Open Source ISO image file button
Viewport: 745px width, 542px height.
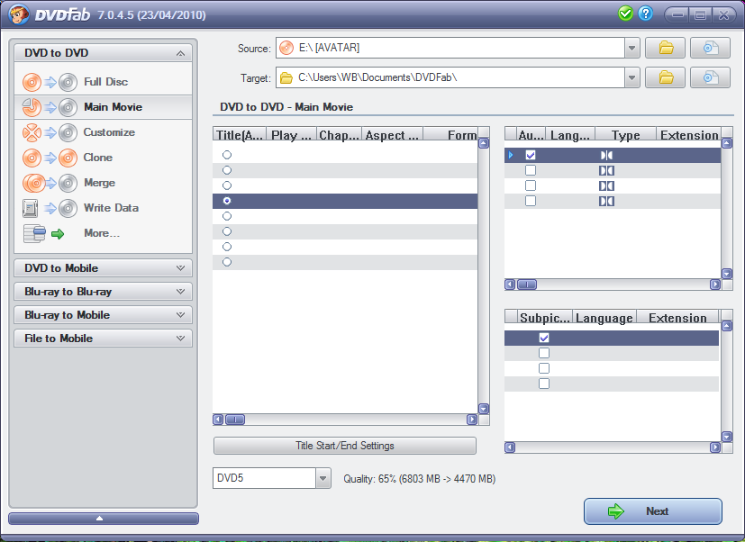[x=710, y=48]
